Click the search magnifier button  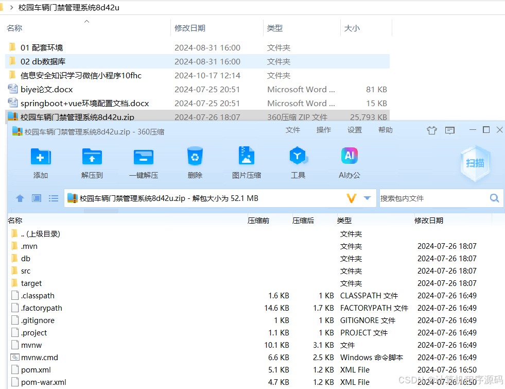coord(494,198)
